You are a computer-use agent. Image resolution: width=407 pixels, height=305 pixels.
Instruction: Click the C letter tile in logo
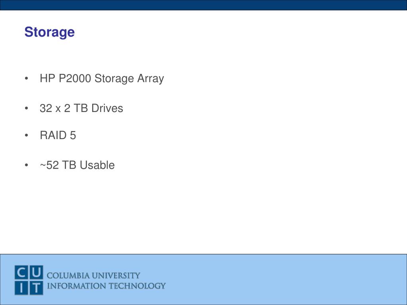click(x=21, y=272)
